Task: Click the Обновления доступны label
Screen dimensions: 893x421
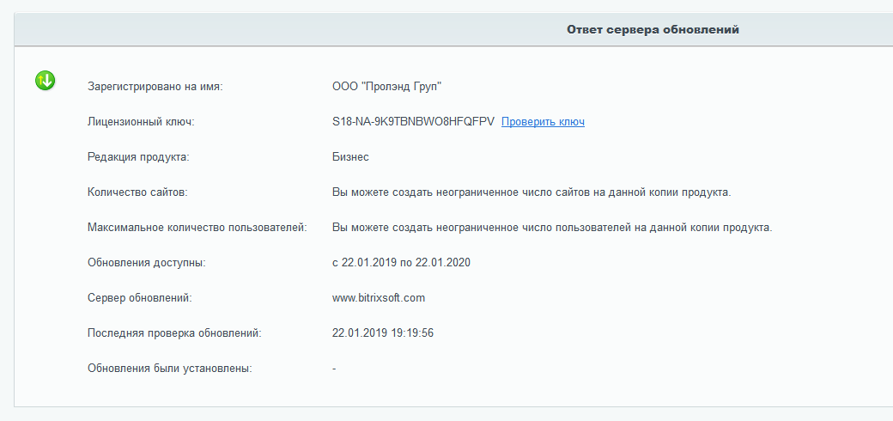Action: [x=147, y=263]
